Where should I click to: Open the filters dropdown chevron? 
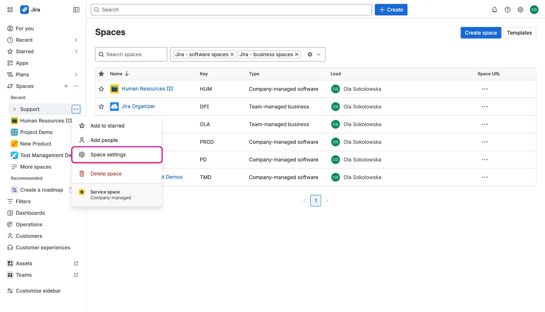coord(318,54)
